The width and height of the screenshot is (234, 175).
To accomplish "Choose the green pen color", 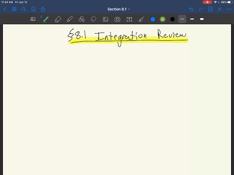I will pyautogui.click(x=162, y=19).
